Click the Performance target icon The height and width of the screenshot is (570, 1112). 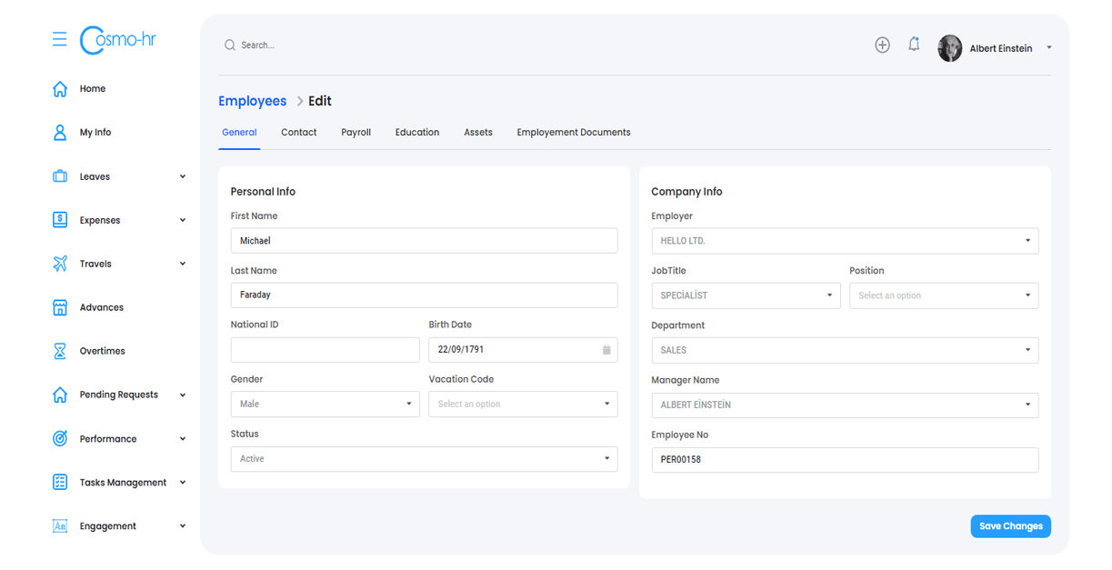tap(60, 439)
